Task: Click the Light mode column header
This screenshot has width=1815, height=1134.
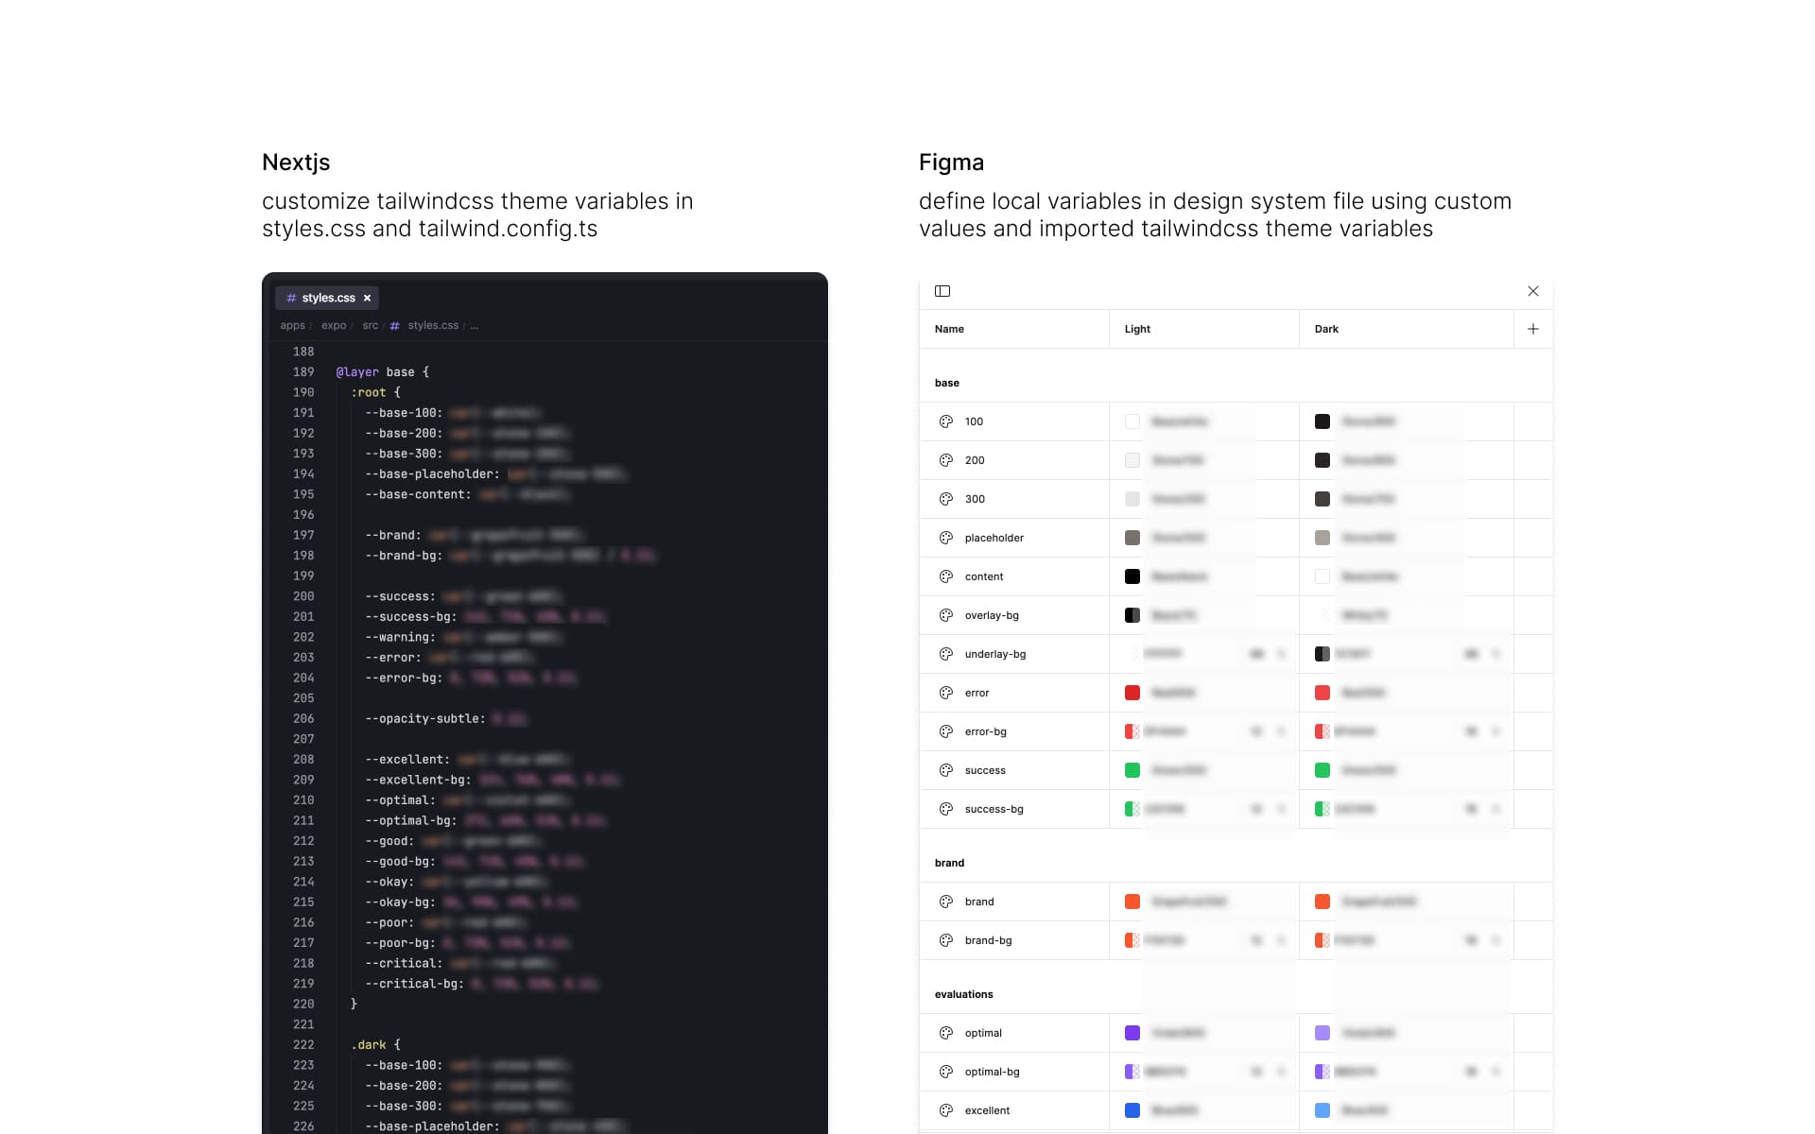Action: (x=1137, y=329)
